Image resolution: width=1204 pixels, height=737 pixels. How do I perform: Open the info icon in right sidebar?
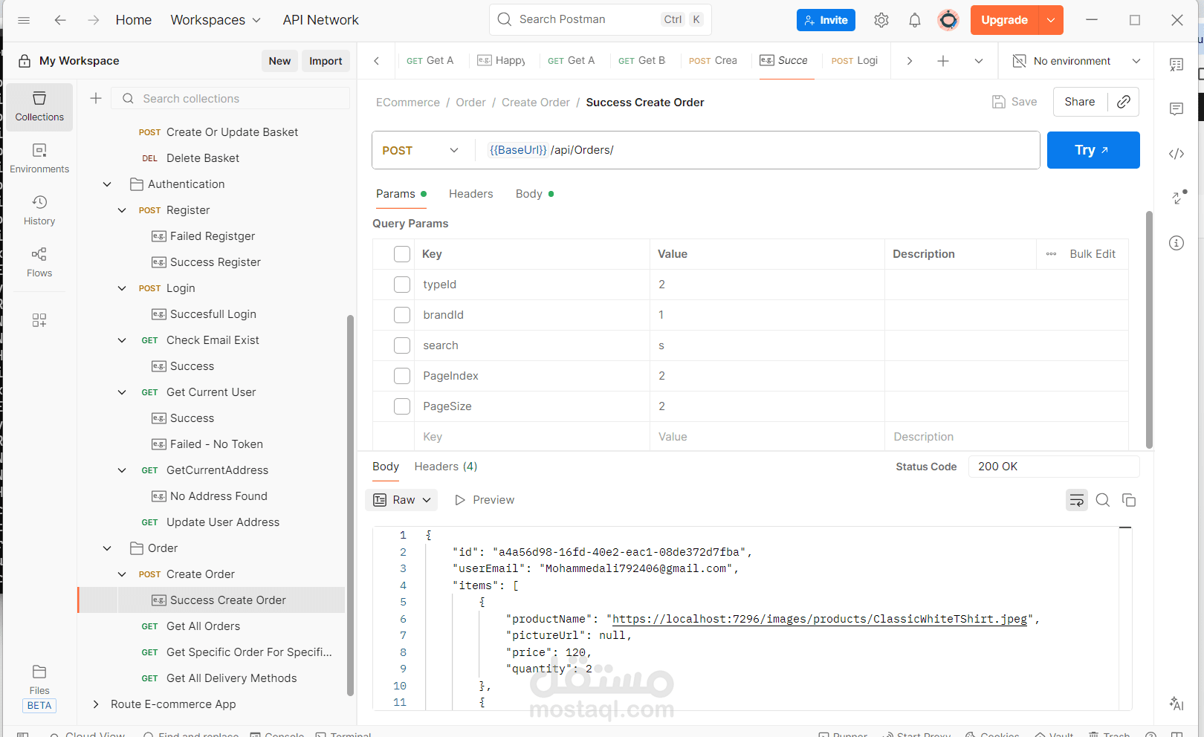(1177, 243)
